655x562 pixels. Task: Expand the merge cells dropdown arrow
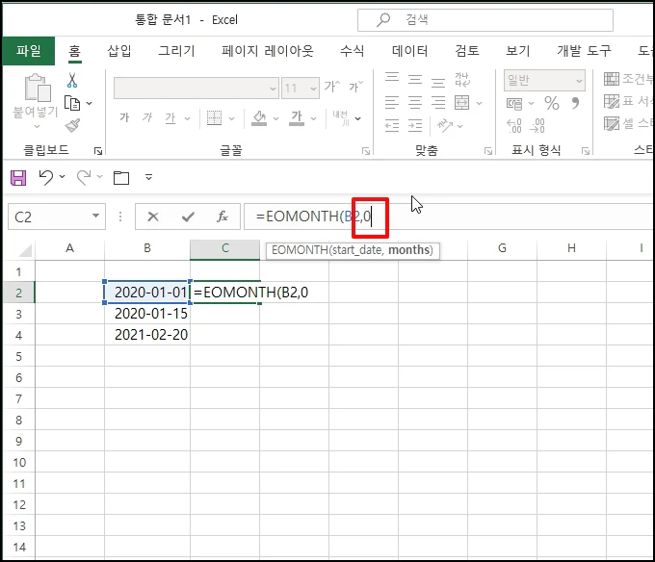coord(479,103)
